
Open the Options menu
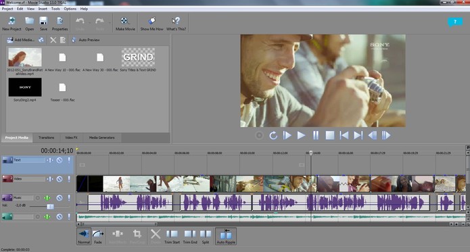(x=70, y=9)
